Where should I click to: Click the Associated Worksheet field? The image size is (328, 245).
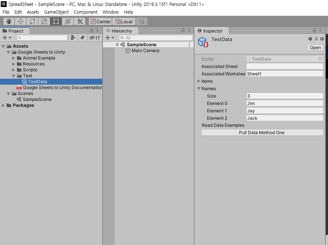pos(285,74)
